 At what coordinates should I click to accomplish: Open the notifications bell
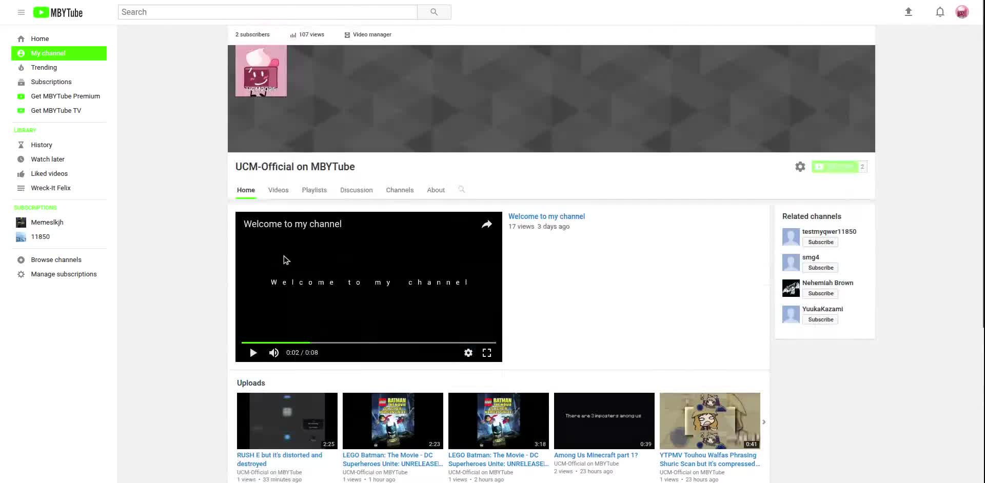[939, 12]
